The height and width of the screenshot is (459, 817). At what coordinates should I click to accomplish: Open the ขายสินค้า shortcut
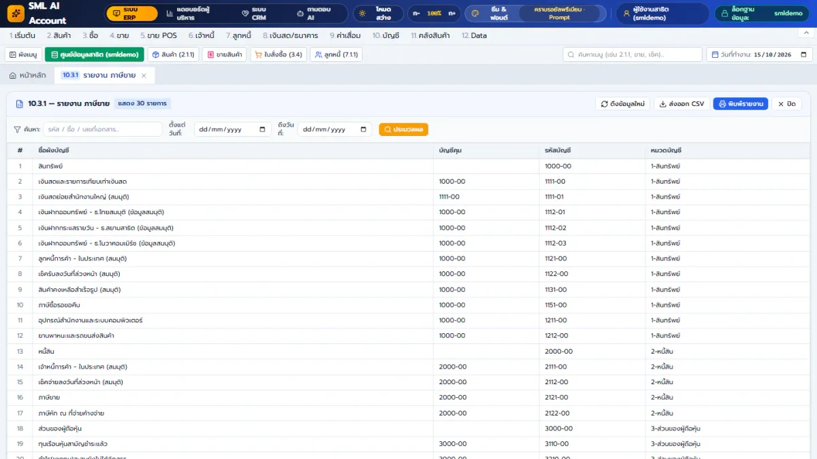click(225, 54)
